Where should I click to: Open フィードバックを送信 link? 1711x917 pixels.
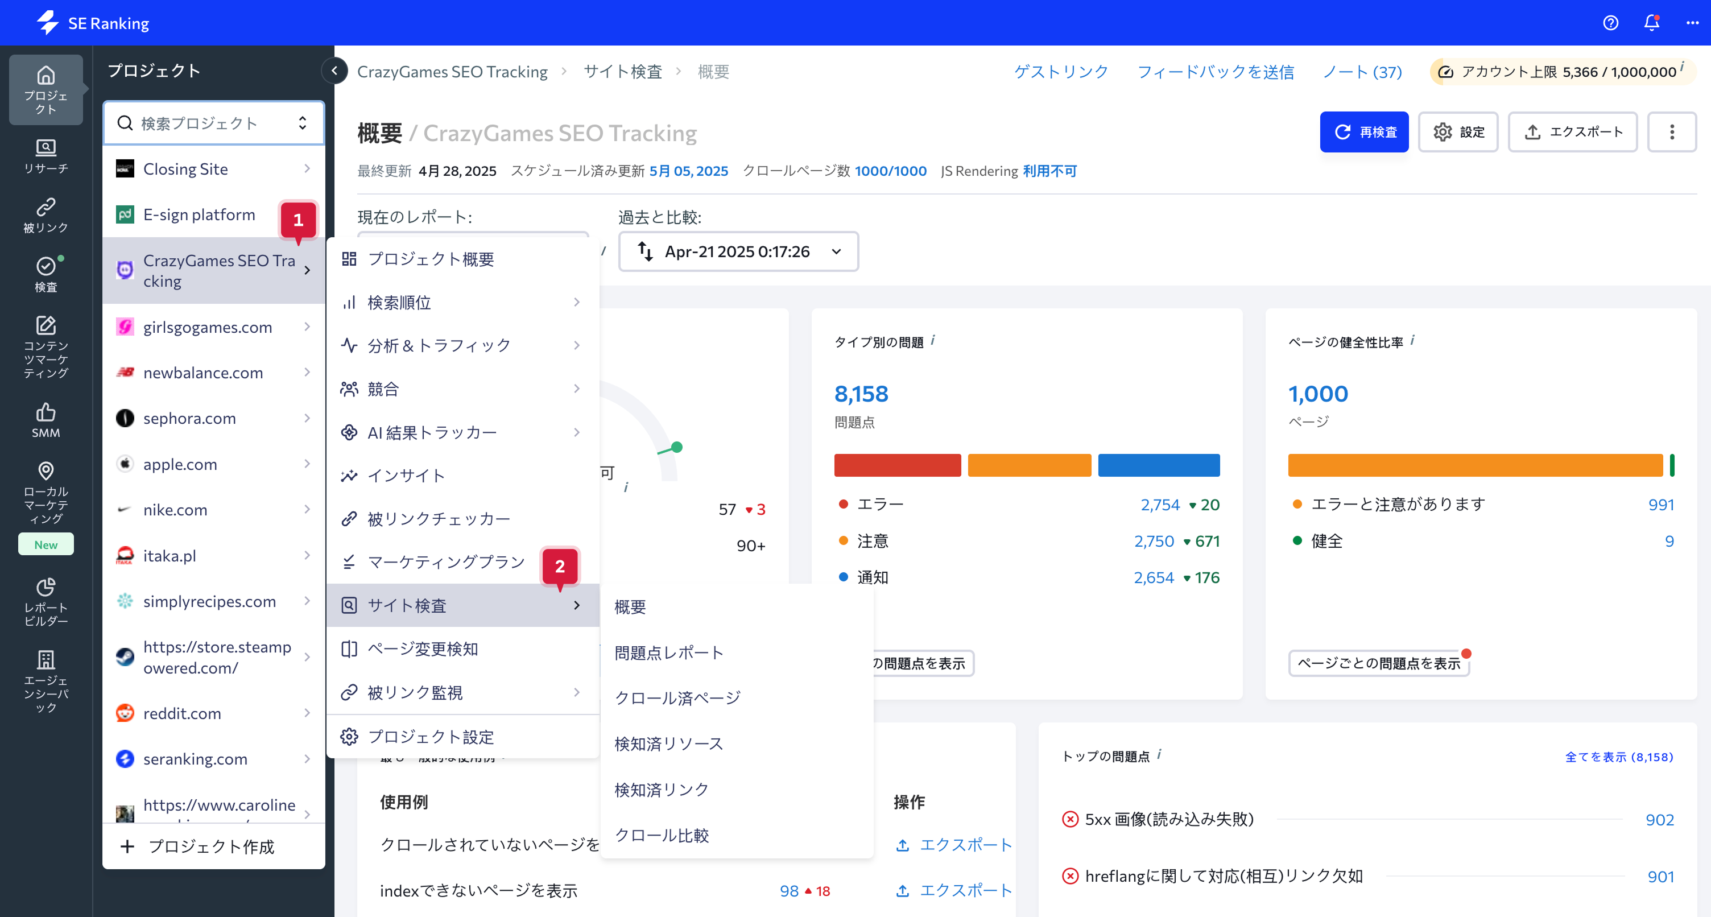(x=1216, y=72)
